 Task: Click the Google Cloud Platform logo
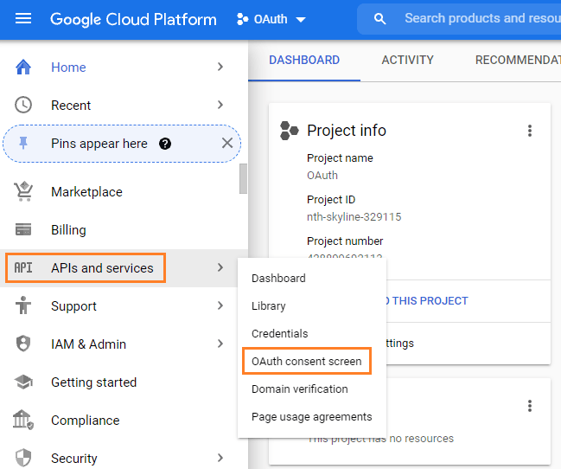pos(133,19)
